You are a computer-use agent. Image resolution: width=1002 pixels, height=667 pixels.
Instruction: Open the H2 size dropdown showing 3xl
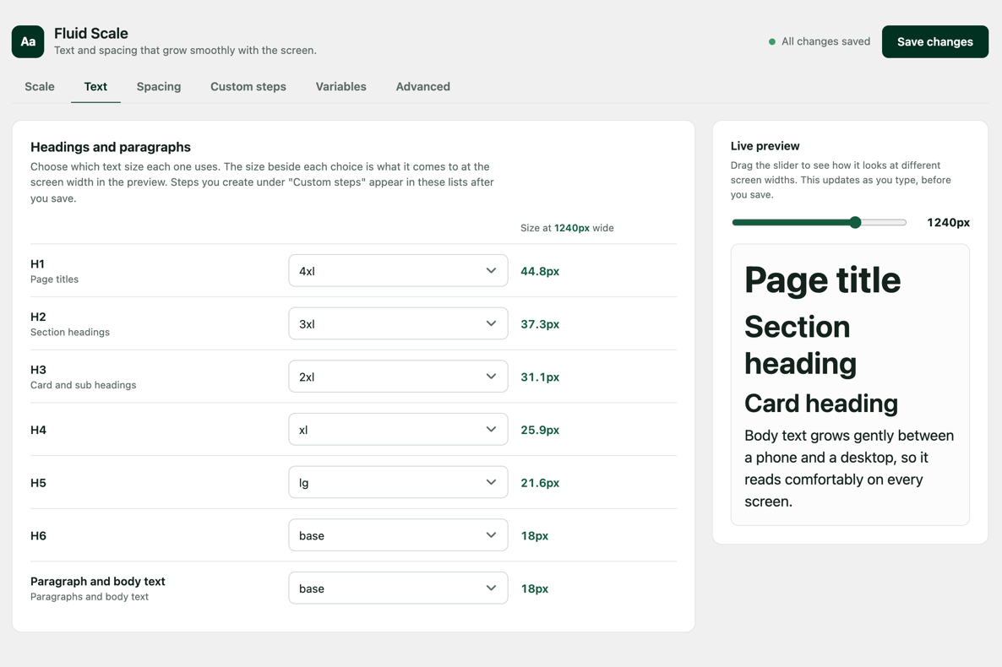(398, 323)
